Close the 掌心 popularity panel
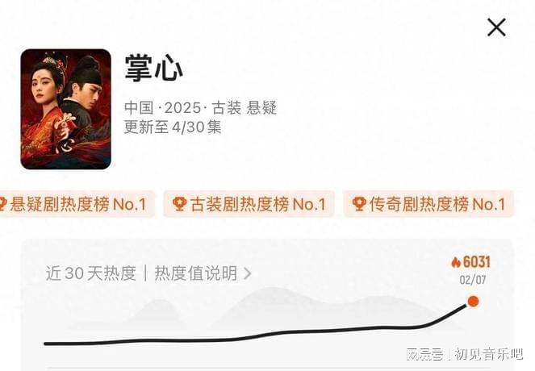535x371 pixels. [496, 27]
